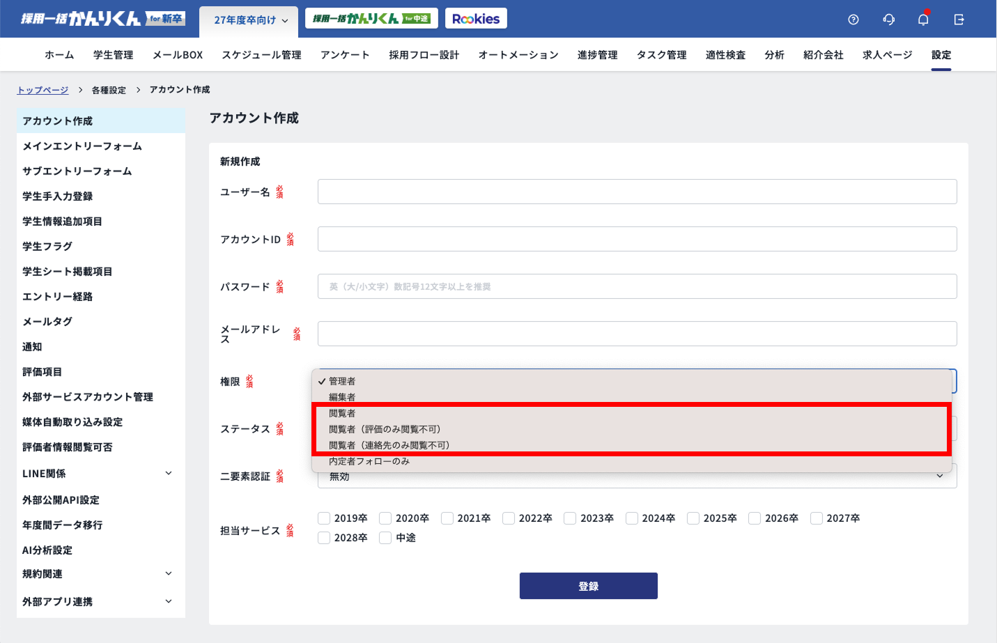Check the 2027卒 checkbox
The image size is (997, 643).
pos(817,518)
